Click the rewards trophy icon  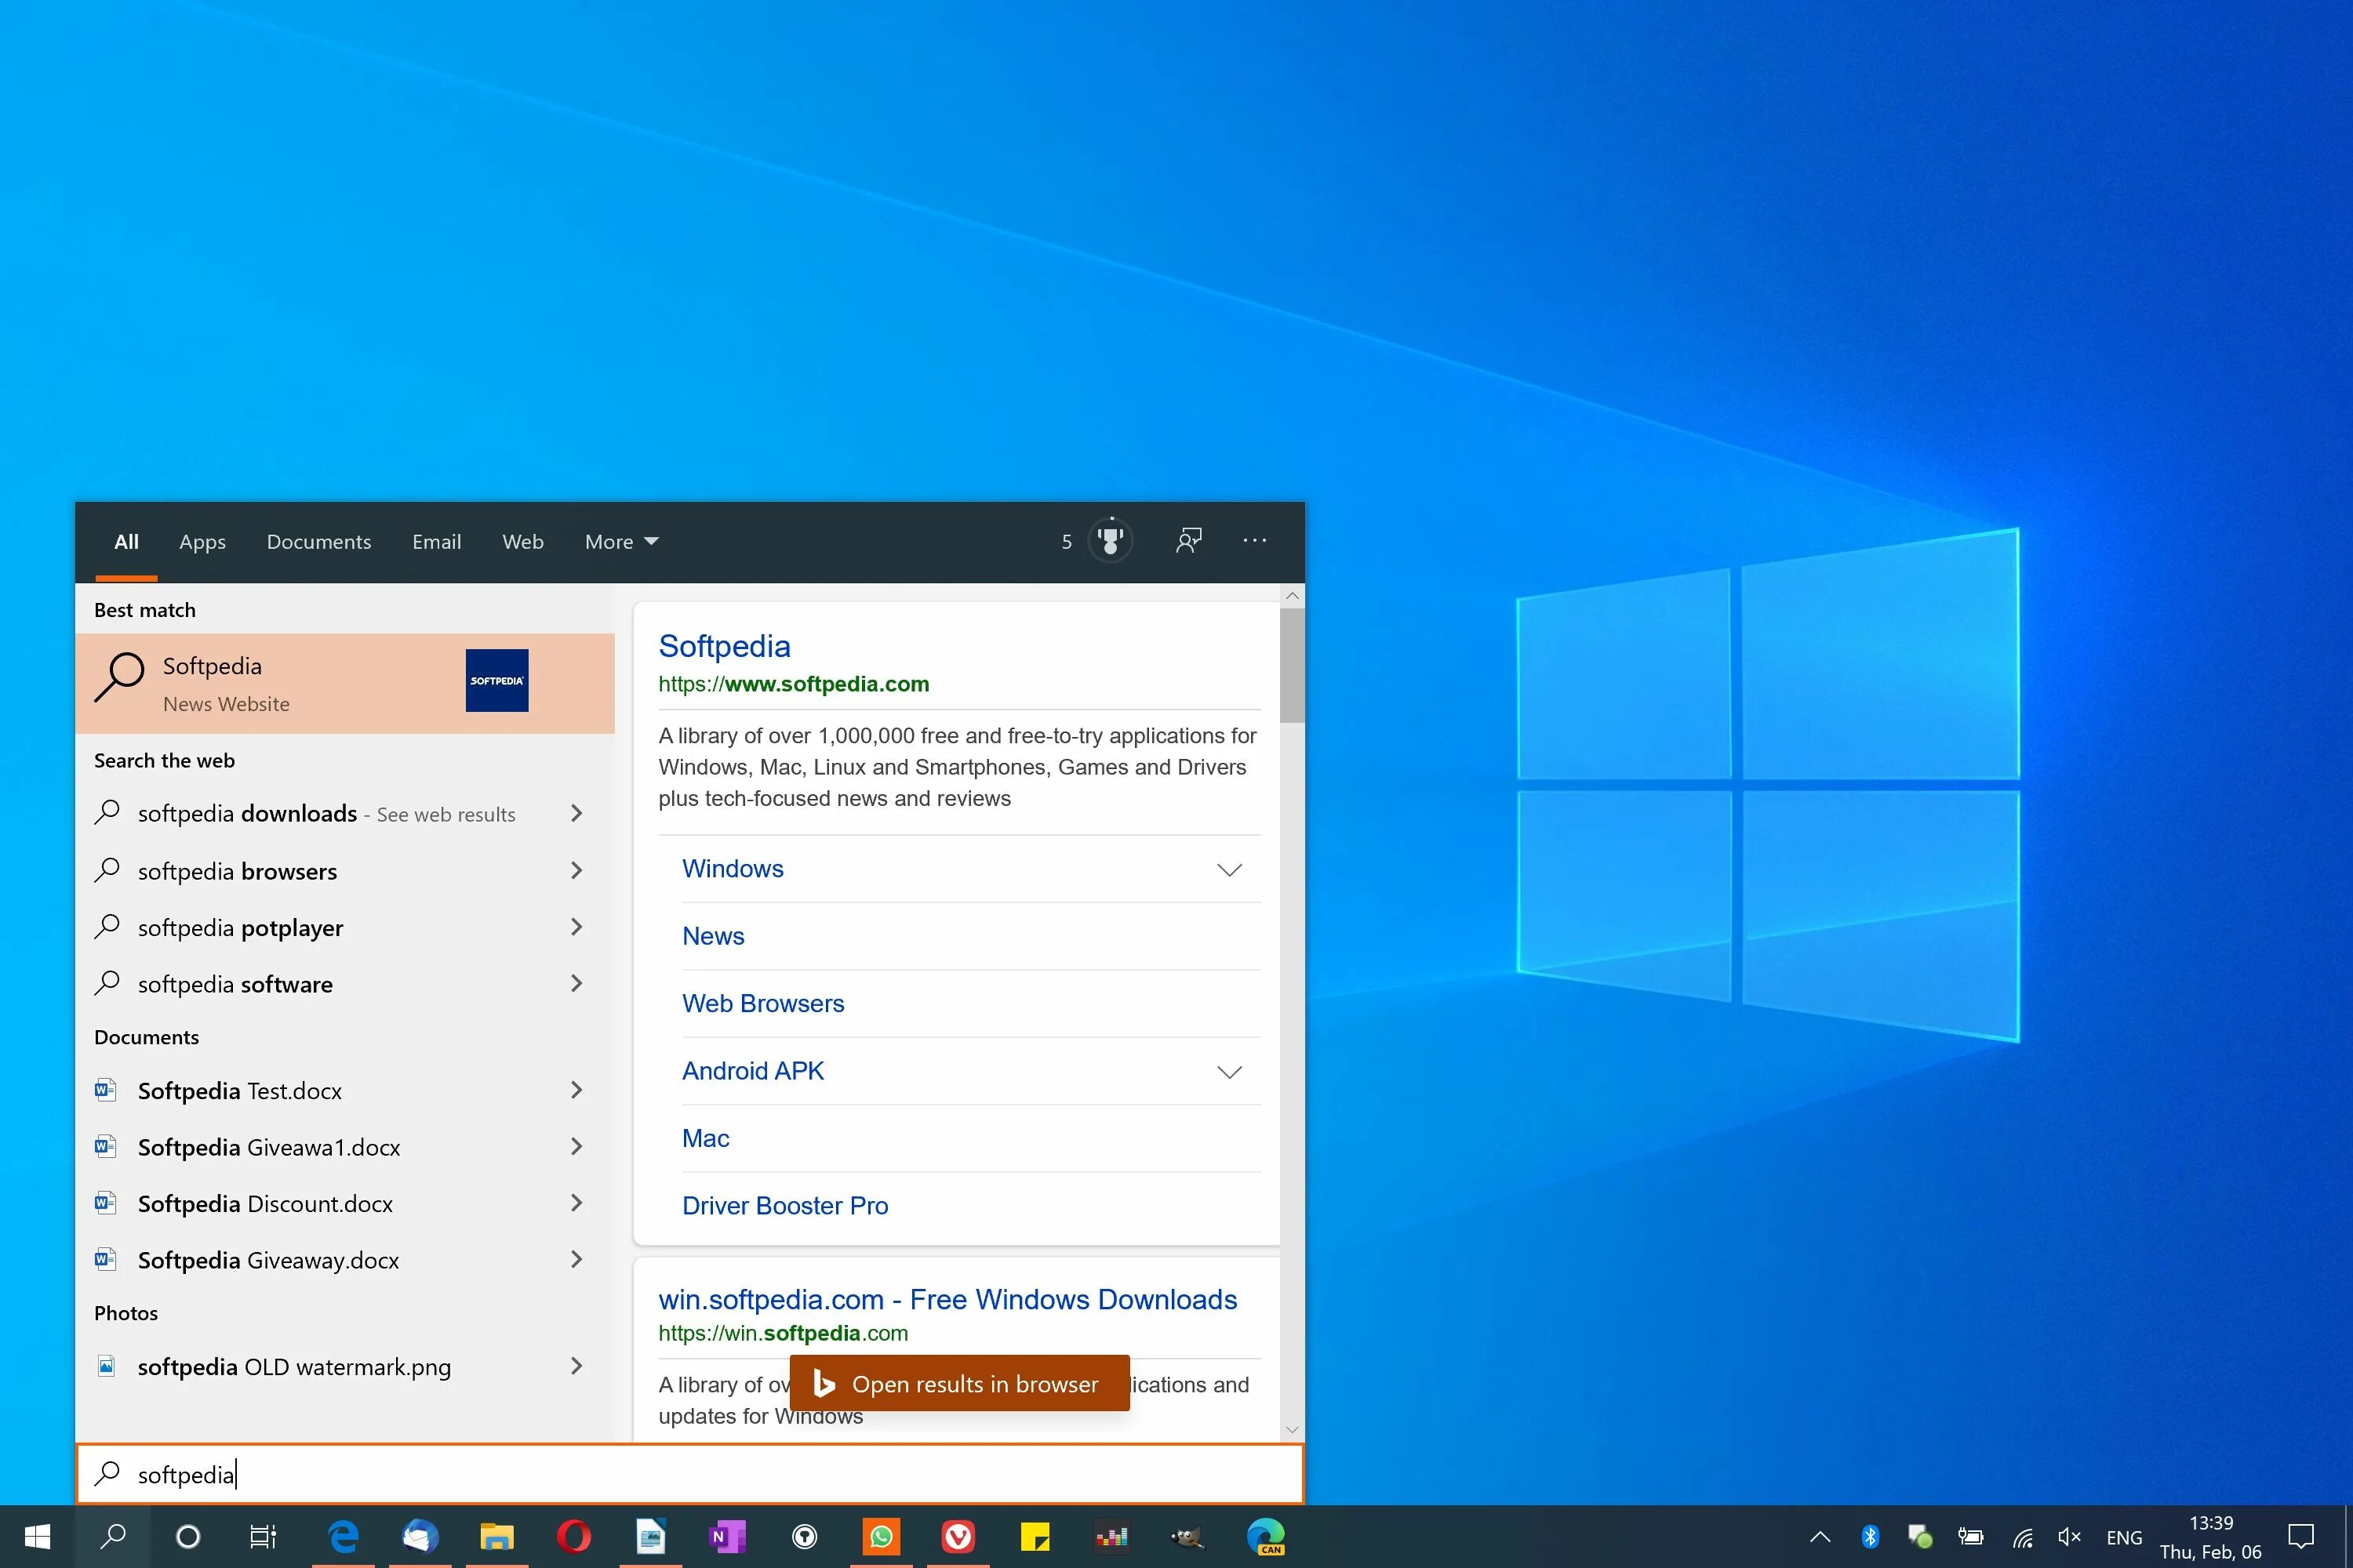[1110, 541]
